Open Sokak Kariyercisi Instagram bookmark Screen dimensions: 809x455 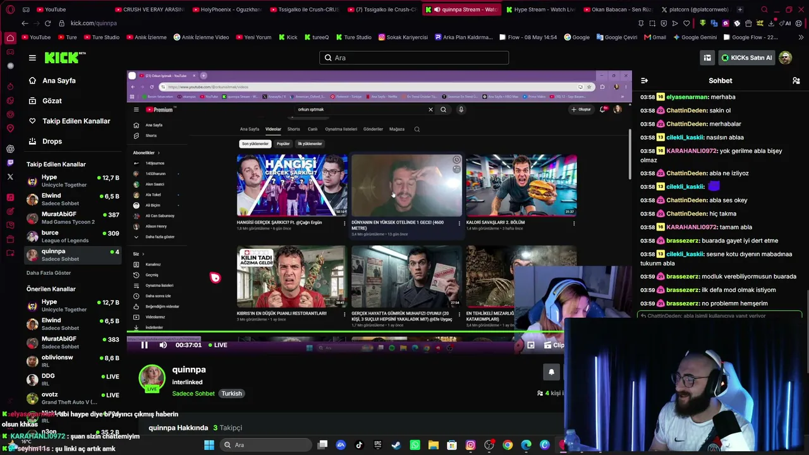(x=403, y=37)
